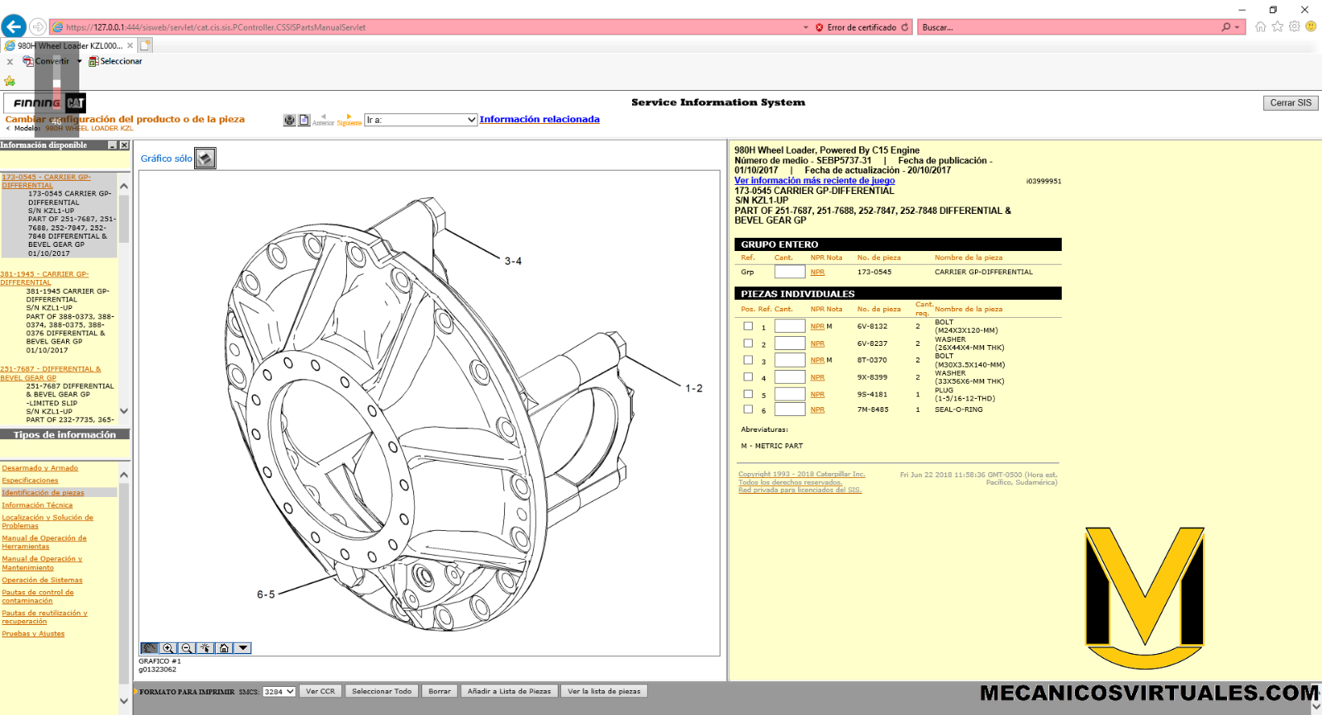Open 381-1945 CARRIER GP-DIFFERENTIAL entry

[45, 278]
